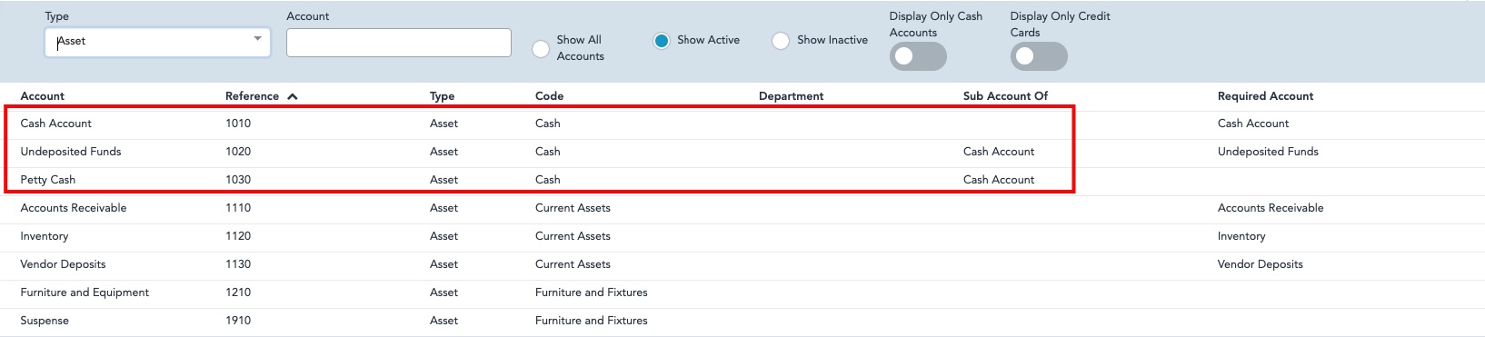Toggle Display Only Credit Cards switch
The height and width of the screenshot is (337, 1485).
pos(1039,56)
